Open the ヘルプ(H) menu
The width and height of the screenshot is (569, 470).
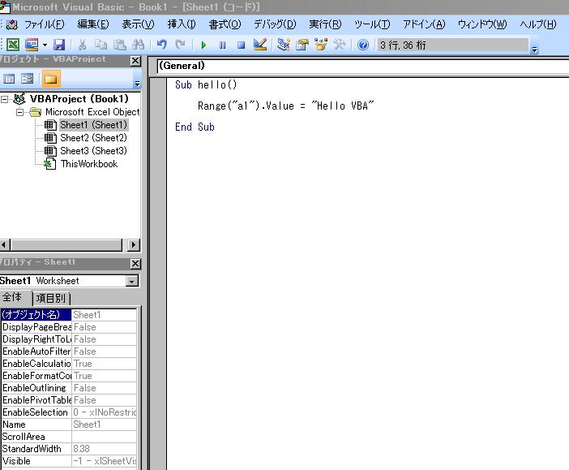coord(537,24)
